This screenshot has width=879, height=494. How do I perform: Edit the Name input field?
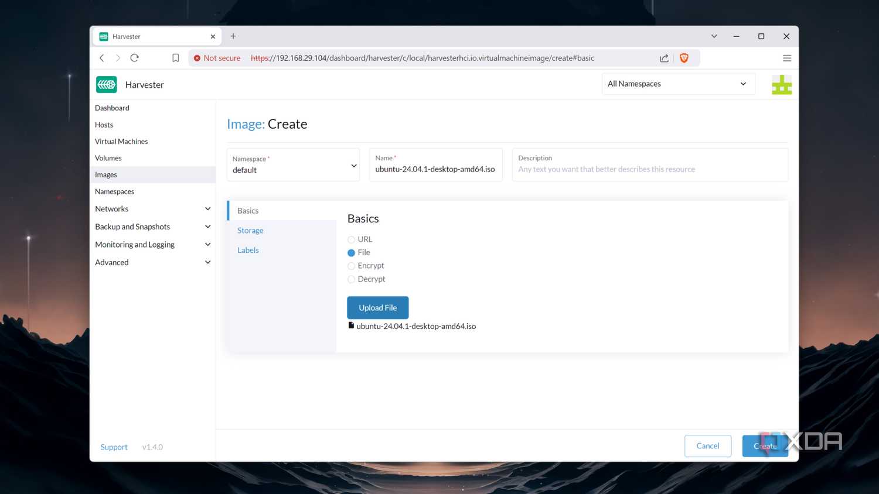point(435,165)
